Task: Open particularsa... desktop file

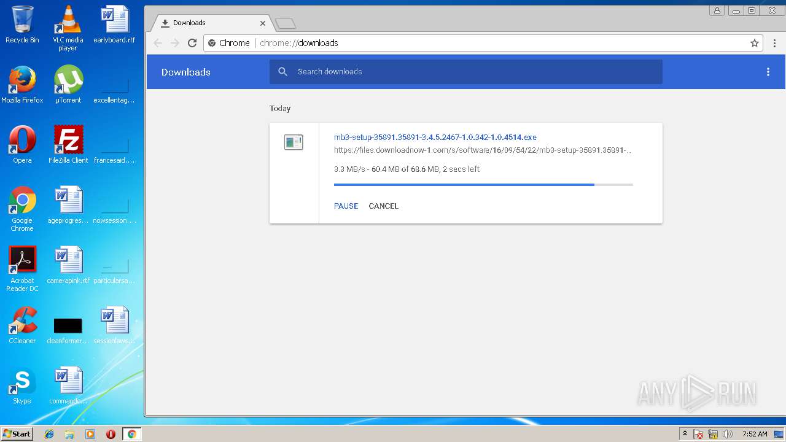Action: pyautogui.click(x=114, y=271)
